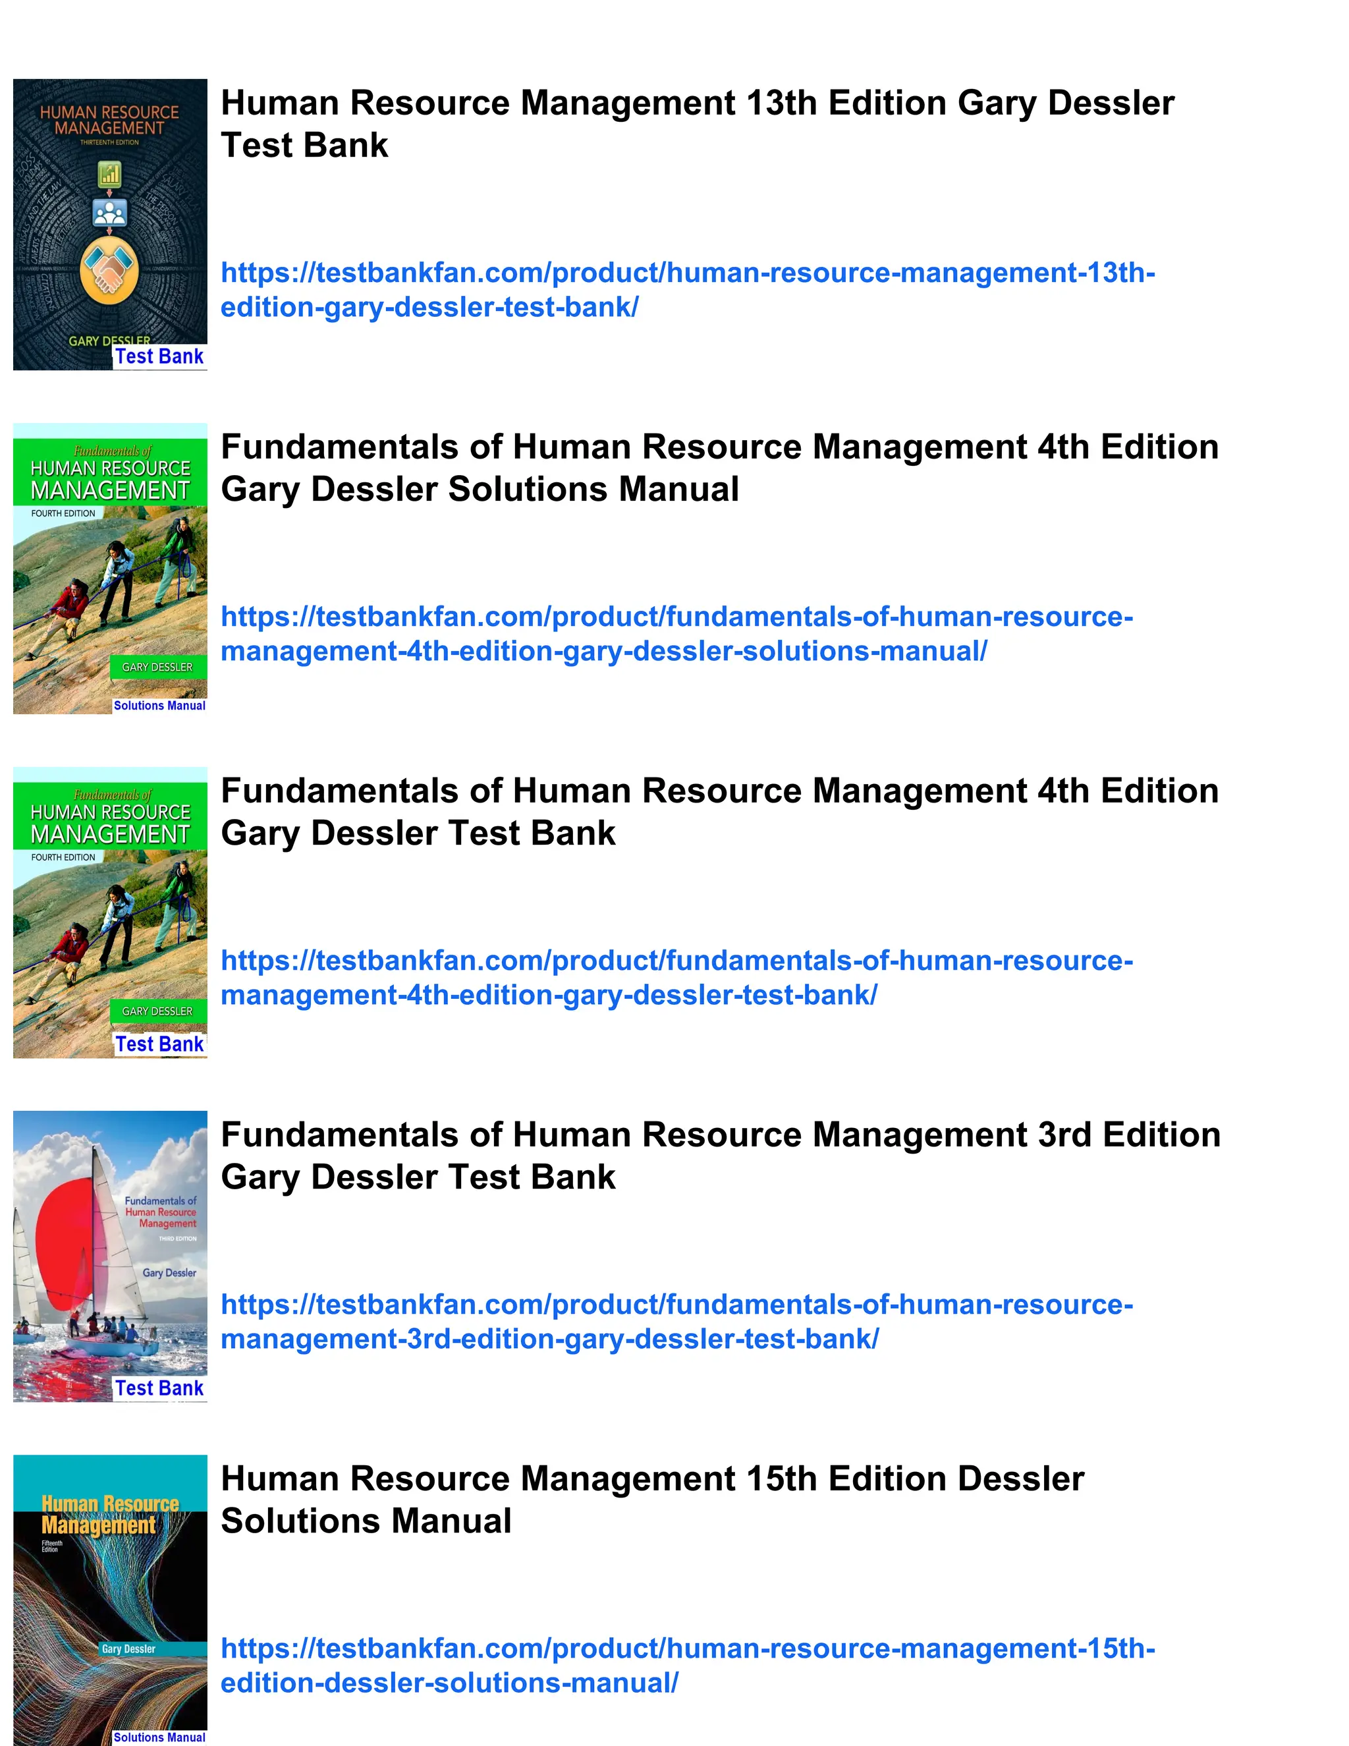The width and height of the screenshot is (1349, 1746).
Task: Open the Human Resource Management 15th Edition solutions manual URL
Action: 687,1665
